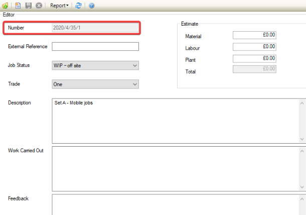Click inside the Work Carried Out text area
The height and width of the screenshot is (215, 306).
click(176, 168)
